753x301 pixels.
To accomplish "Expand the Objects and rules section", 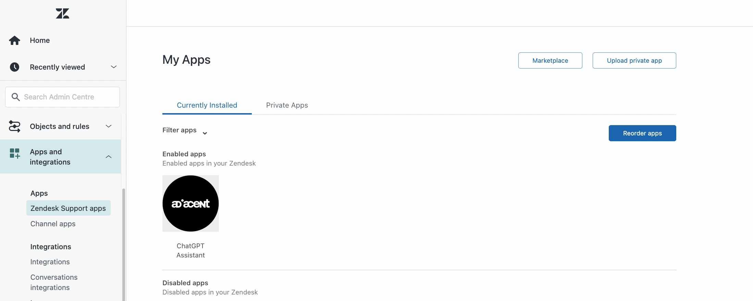I will coord(109,126).
